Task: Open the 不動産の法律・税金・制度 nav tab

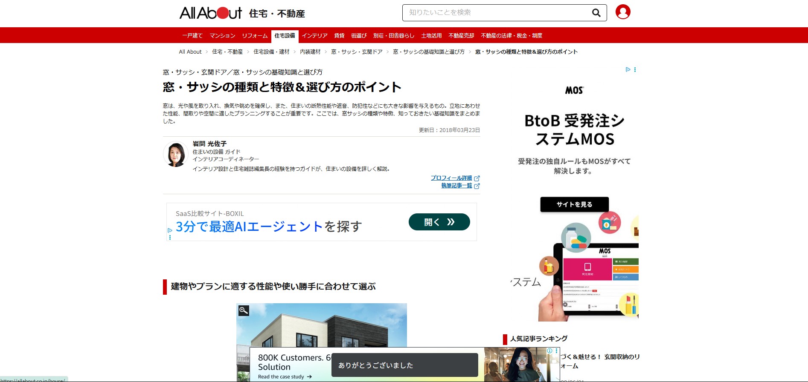Action: point(512,36)
